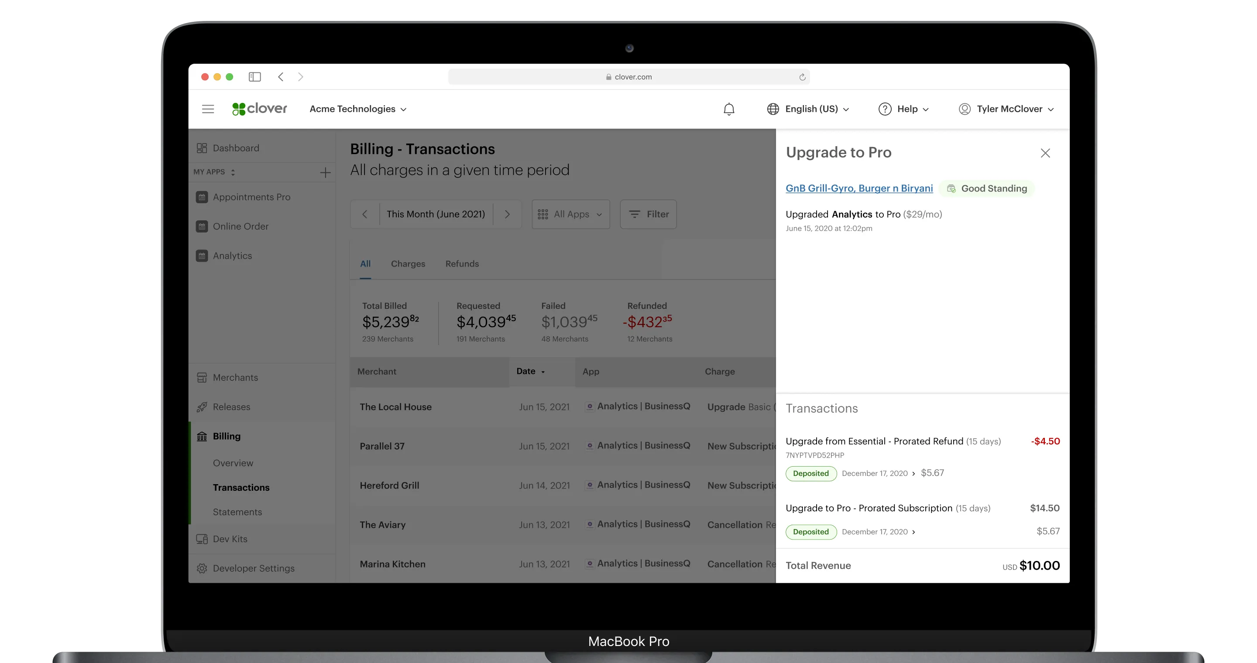Go to previous month with left arrow
The image size is (1257, 663).
coord(364,215)
